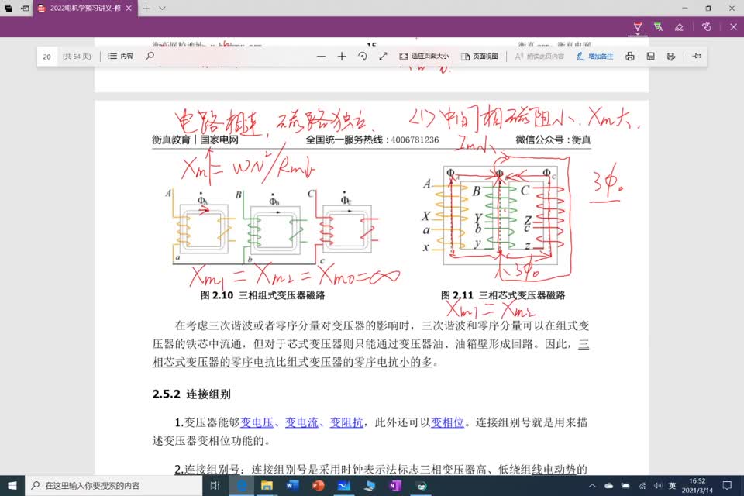Open the OneDrive cloud tray icon
This screenshot has width=744, height=496.
pos(609,486)
